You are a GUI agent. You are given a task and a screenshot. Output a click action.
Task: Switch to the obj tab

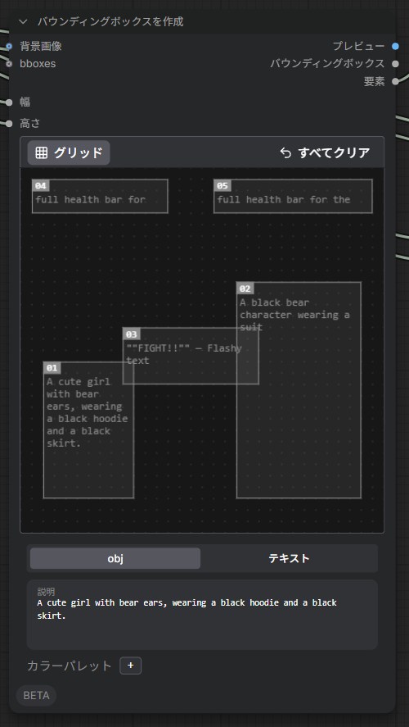pyautogui.click(x=115, y=558)
